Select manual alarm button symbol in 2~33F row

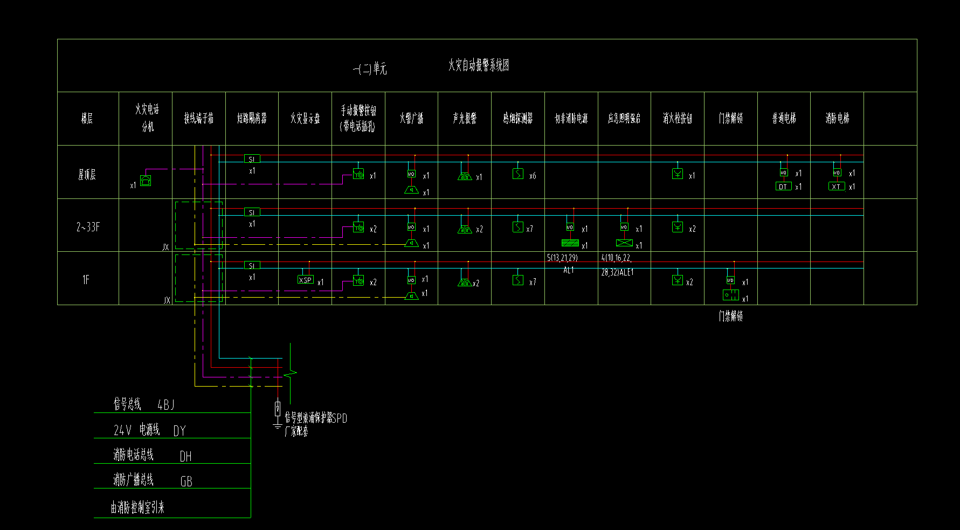(x=358, y=227)
